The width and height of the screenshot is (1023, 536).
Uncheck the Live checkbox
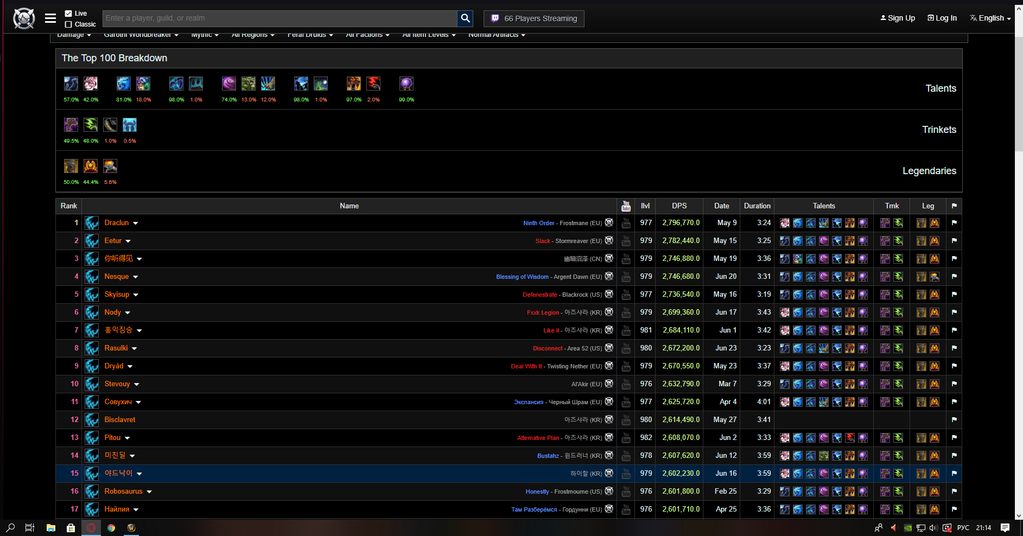click(x=68, y=14)
